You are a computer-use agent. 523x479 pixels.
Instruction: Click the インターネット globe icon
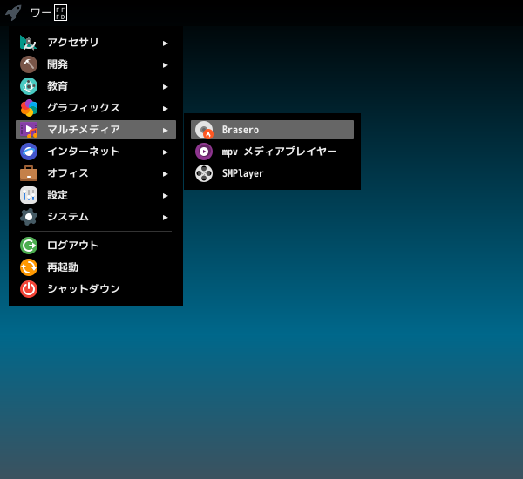coord(29,152)
